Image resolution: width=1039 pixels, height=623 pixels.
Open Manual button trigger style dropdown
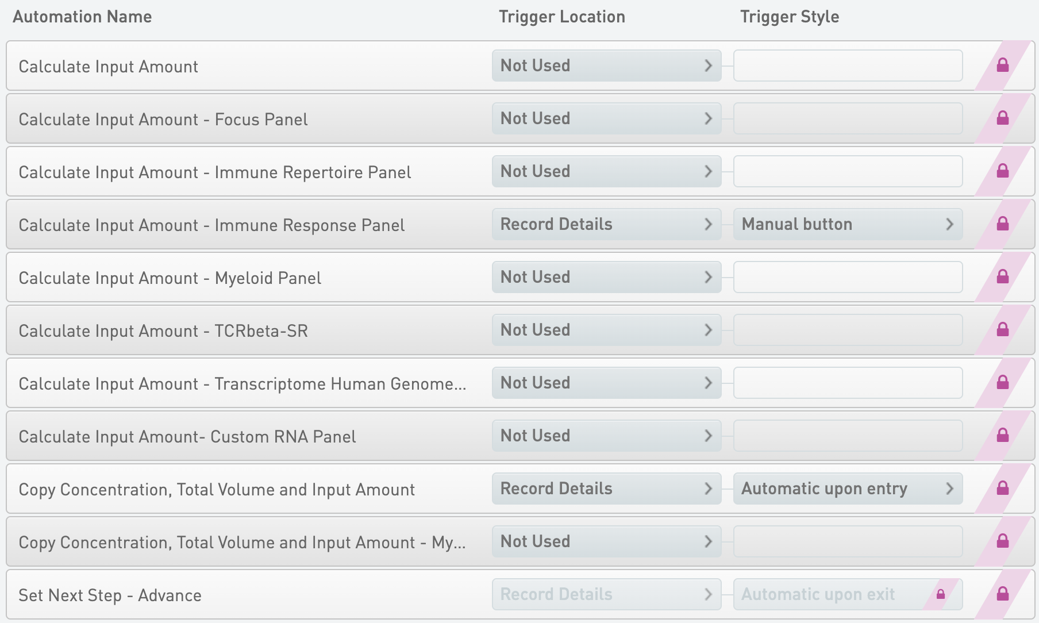[x=848, y=224]
